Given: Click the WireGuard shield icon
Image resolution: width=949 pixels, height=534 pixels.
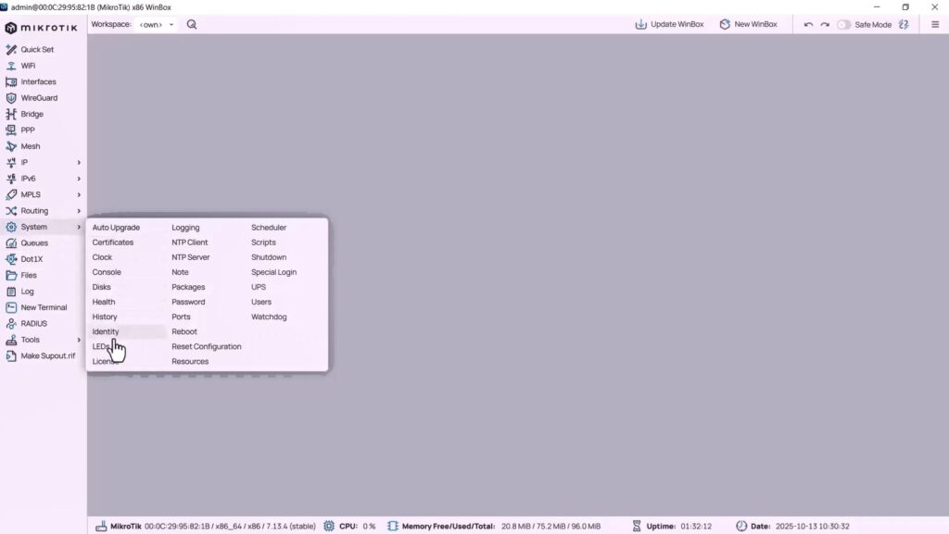Looking at the screenshot, I should point(11,98).
